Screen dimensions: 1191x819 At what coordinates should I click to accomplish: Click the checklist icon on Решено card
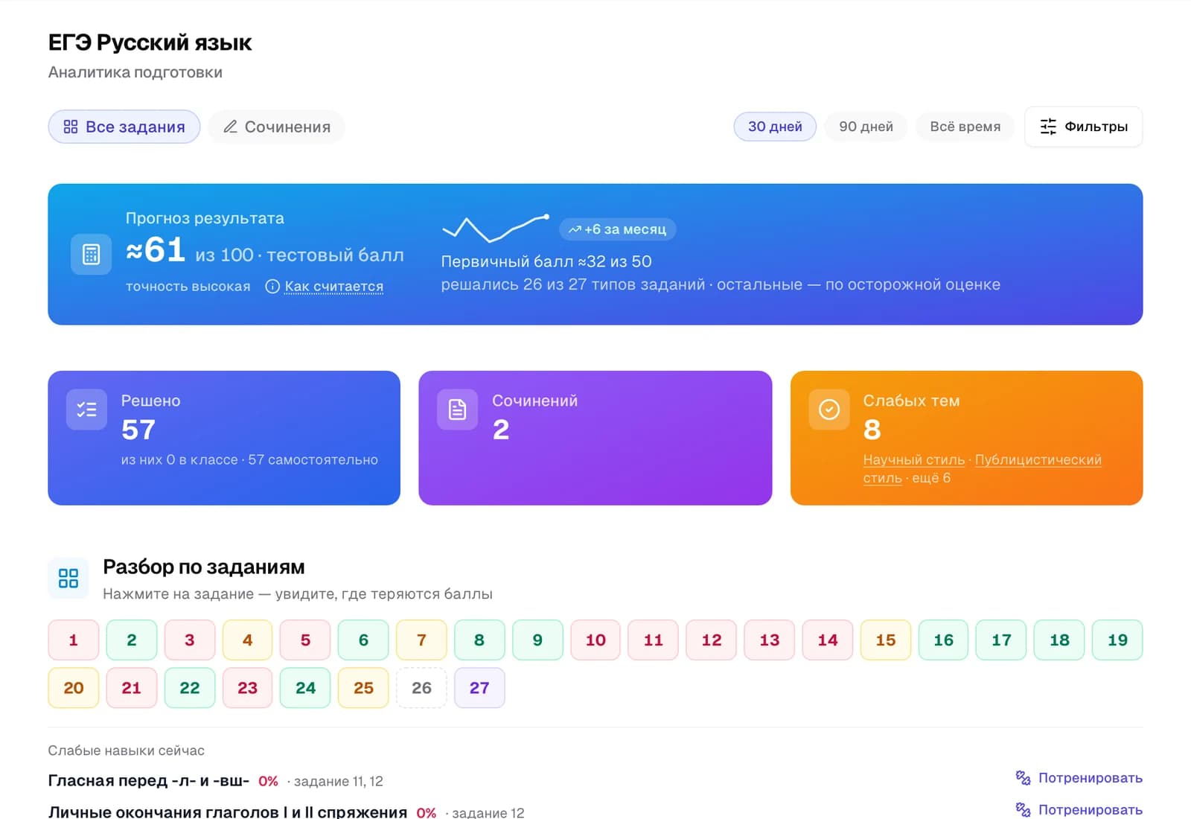[x=86, y=409]
